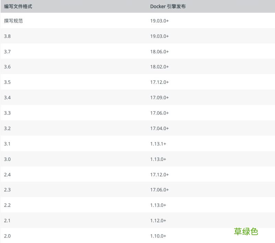Select the 3.5 file format cell
The width and height of the screenshot is (275, 243).
click(x=7, y=82)
